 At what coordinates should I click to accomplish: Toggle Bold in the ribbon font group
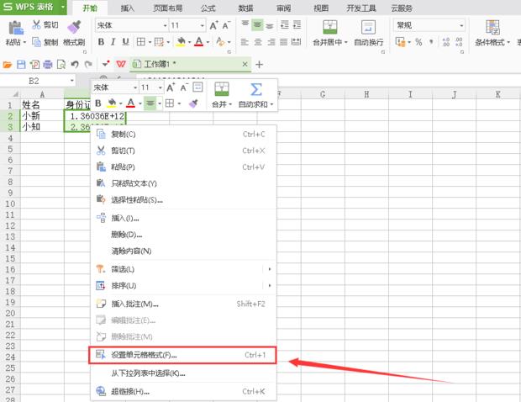(x=100, y=41)
